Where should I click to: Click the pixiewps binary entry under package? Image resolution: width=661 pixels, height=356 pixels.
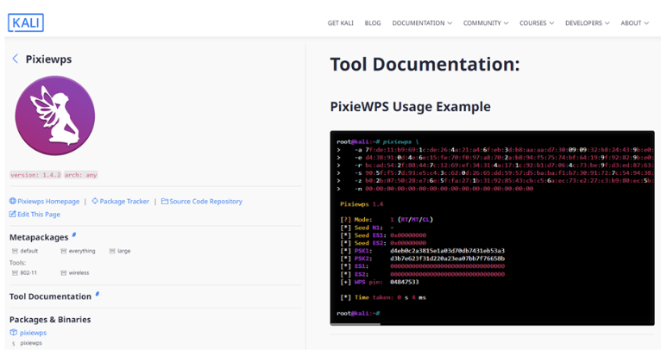pos(31,343)
